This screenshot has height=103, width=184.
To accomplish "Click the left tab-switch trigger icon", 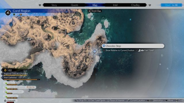I will (x=40, y=5).
